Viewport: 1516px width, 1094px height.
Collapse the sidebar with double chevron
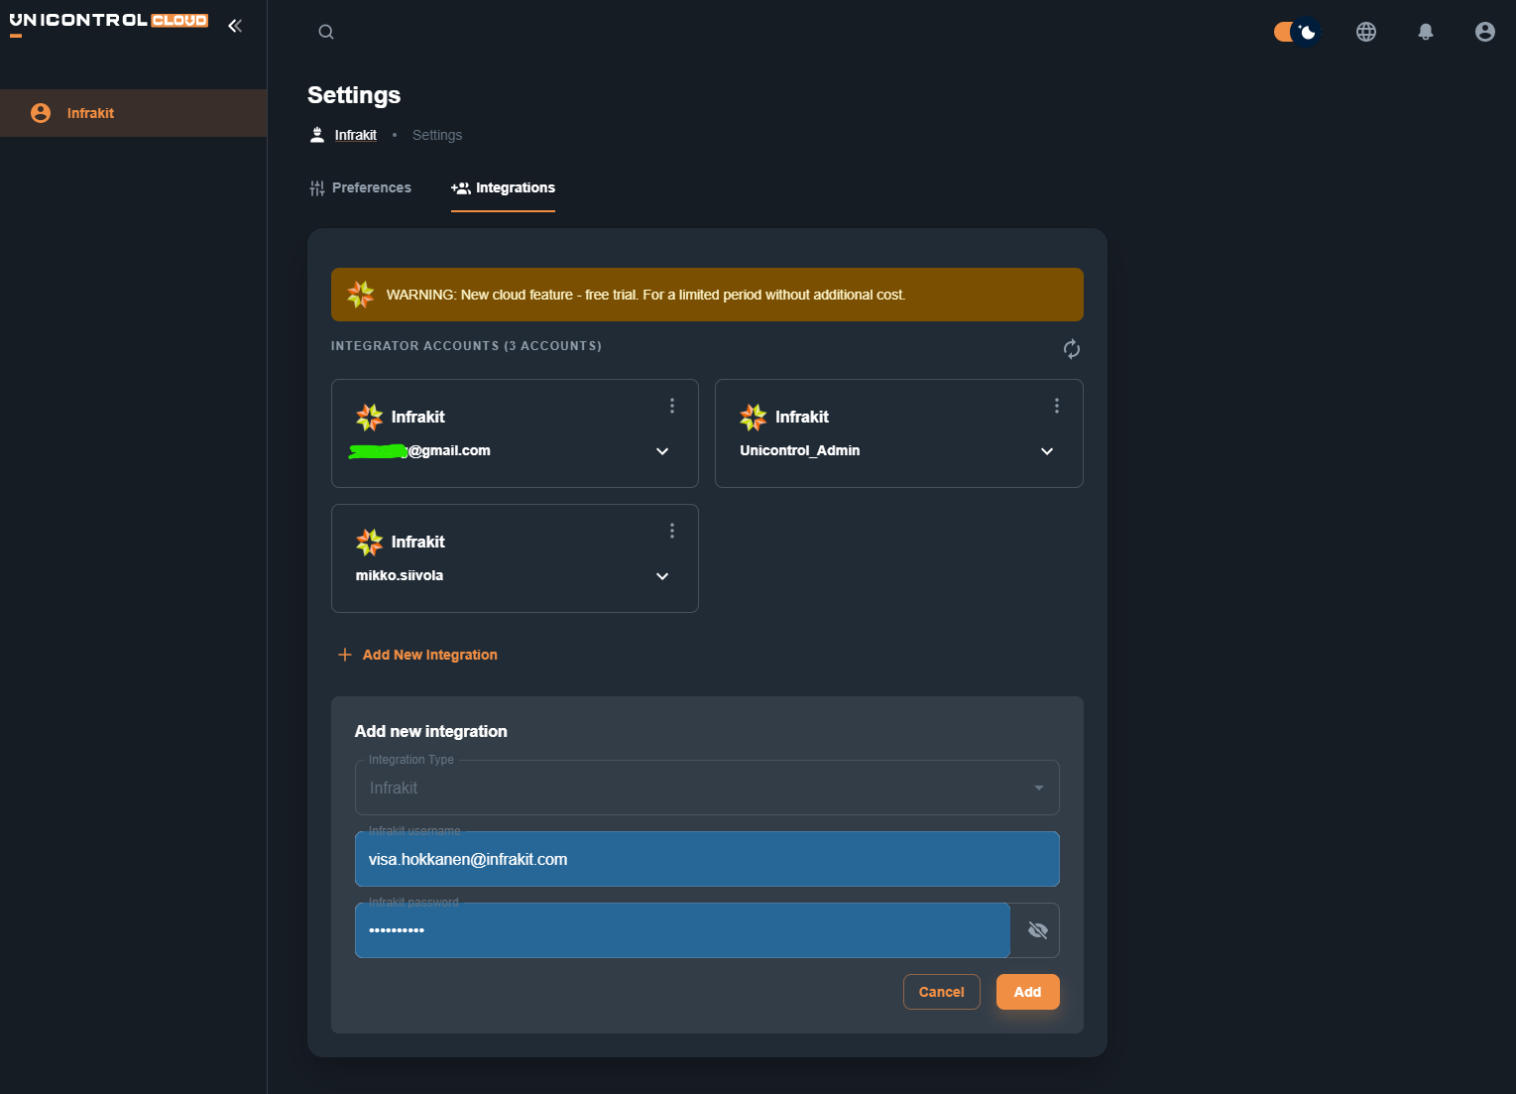click(x=235, y=26)
